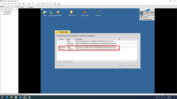177x99 pixels.
Task: Open Windows notification center icon
Action: (174, 97)
